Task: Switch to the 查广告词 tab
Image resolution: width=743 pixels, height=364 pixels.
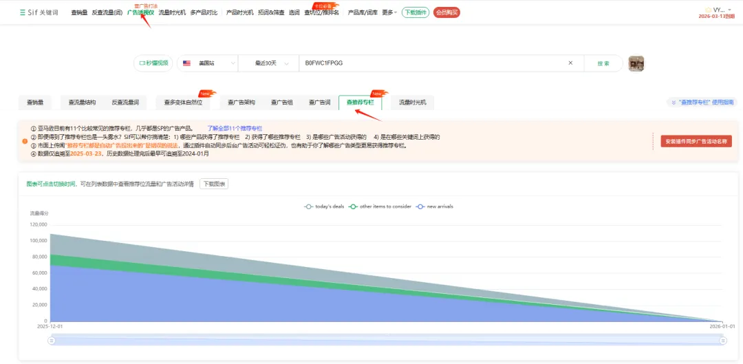Action: [x=319, y=103]
